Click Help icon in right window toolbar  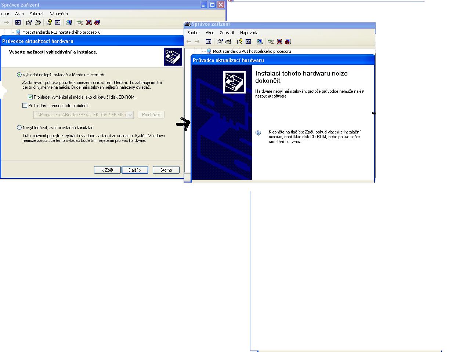(239, 41)
